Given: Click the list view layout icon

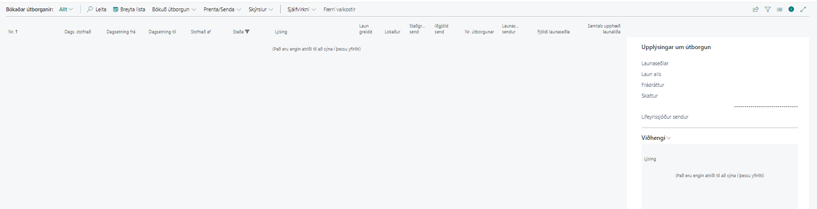Looking at the screenshot, I should (x=780, y=9).
